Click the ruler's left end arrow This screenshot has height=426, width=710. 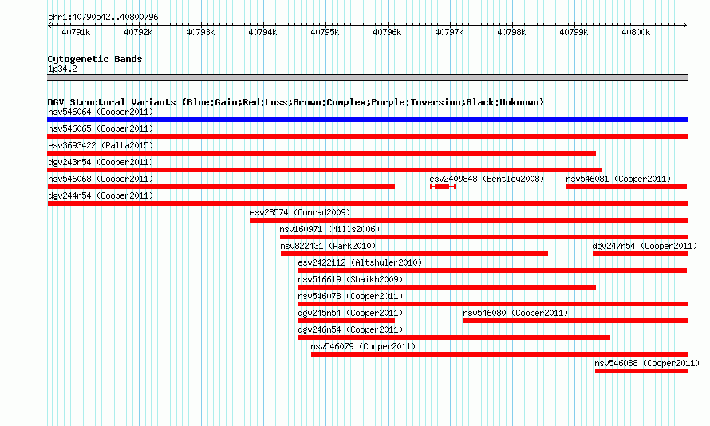49,26
